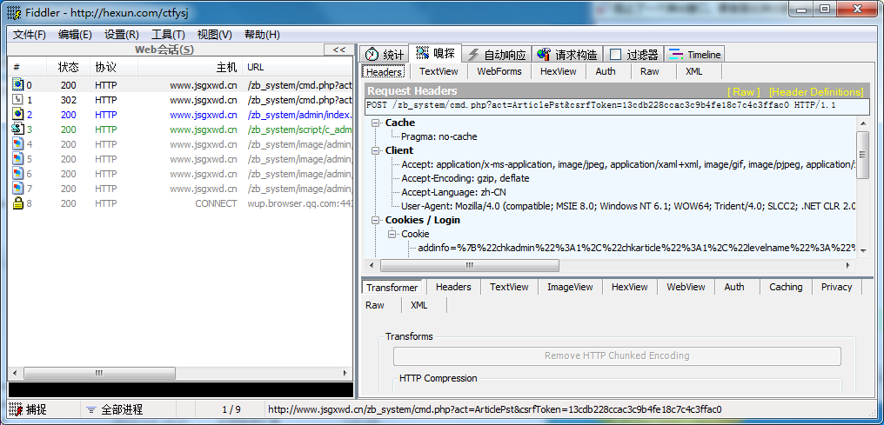This screenshot has width=884, height=425.
Task: Switch to the request WebForms tab
Action: 499,71
